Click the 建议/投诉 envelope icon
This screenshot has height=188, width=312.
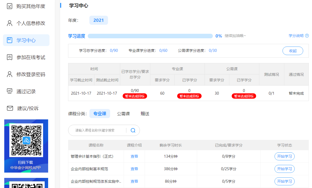point(10,108)
